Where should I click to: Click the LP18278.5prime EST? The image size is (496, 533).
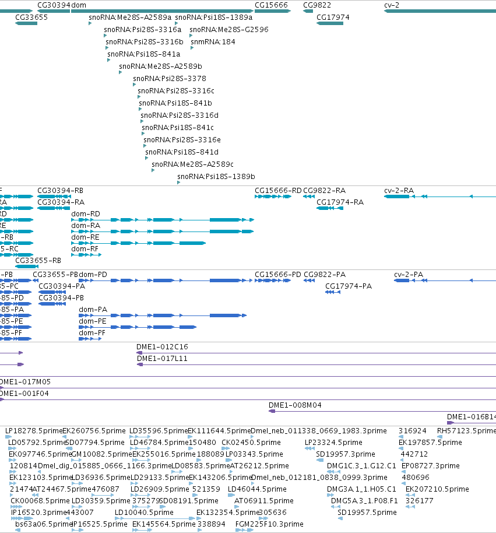pos(9,437)
